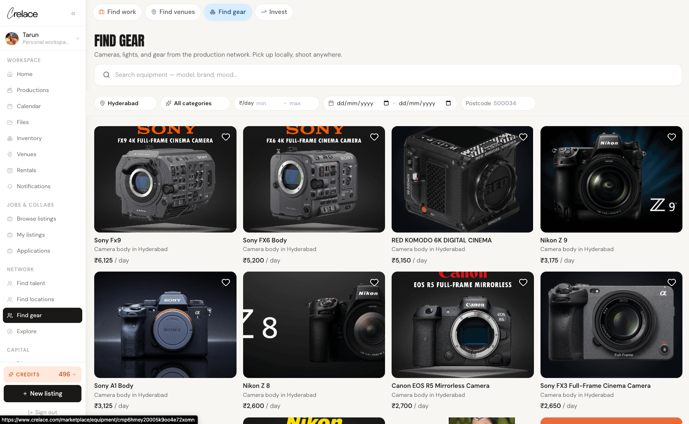This screenshot has width=689, height=424.
Task: Favorite the Canon EOS R5 listing
Action: pos(523,282)
